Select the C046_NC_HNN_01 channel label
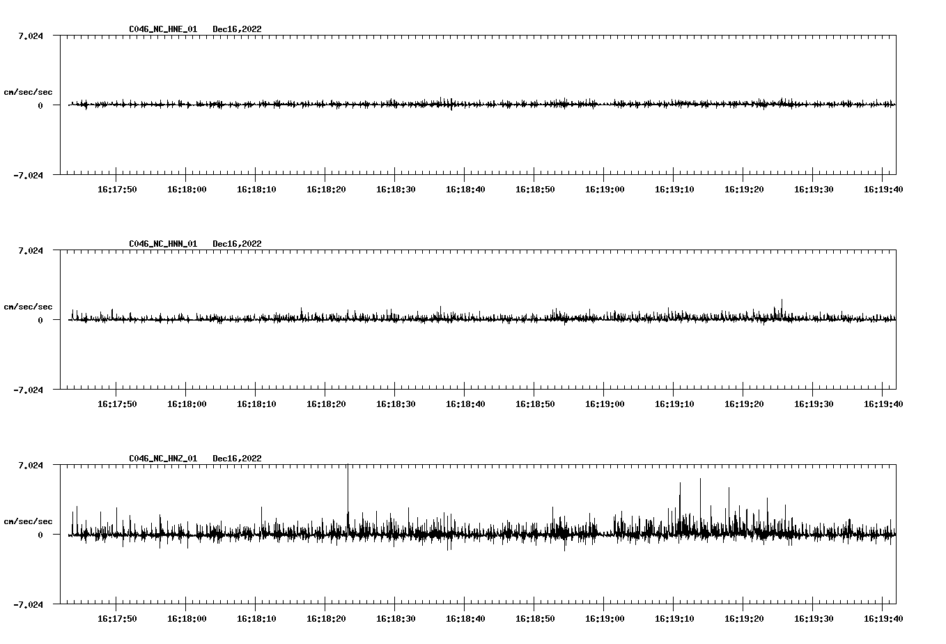Screen dimensions: 946x644 tap(162, 244)
